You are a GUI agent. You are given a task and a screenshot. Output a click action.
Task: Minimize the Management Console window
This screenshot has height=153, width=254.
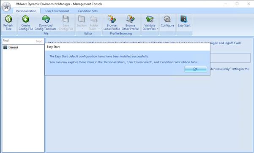pyautogui.click(x=226, y=4)
